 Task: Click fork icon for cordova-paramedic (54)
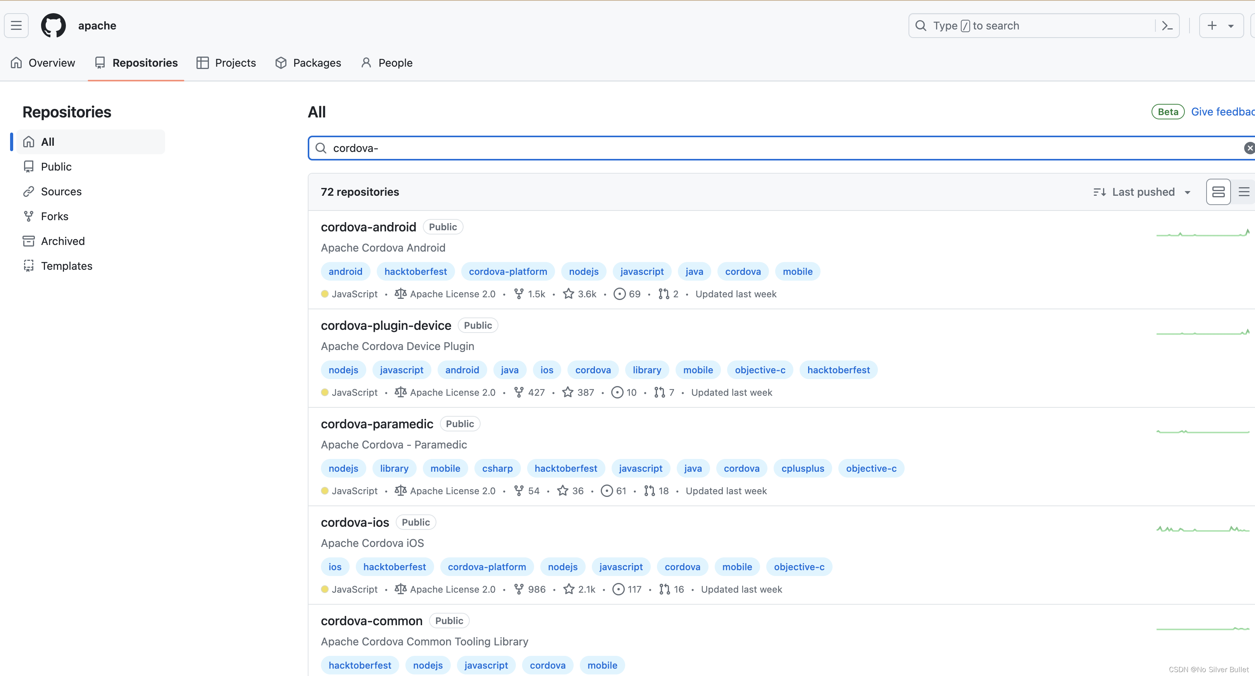tap(519, 491)
